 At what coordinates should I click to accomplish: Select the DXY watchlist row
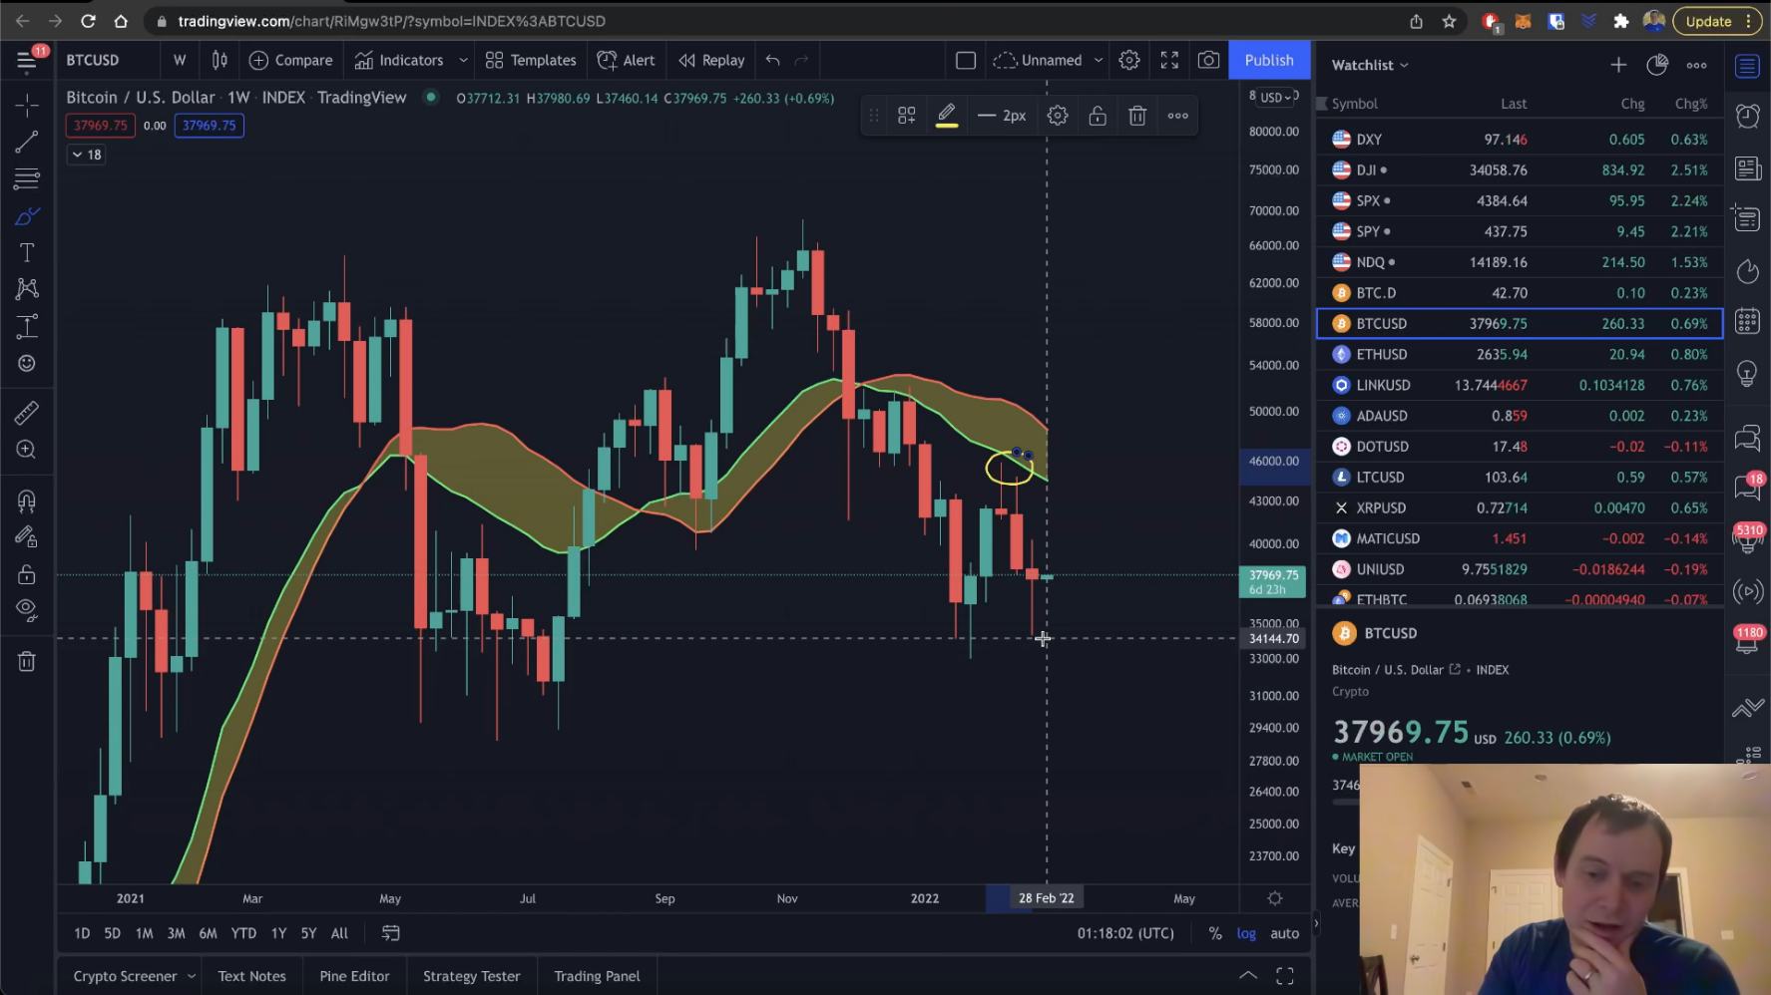coord(1520,140)
